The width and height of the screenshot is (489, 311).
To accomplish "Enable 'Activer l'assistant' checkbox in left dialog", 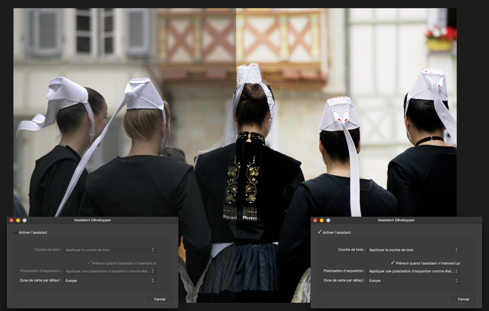I will pyautogui.click(x=15, y=232).
